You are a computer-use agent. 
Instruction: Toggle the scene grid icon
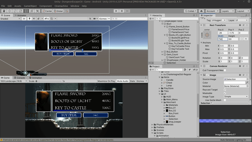(52, 19)
